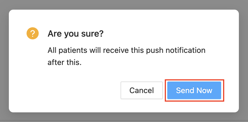Click the gray overlay above the dialog

[124, 4]
